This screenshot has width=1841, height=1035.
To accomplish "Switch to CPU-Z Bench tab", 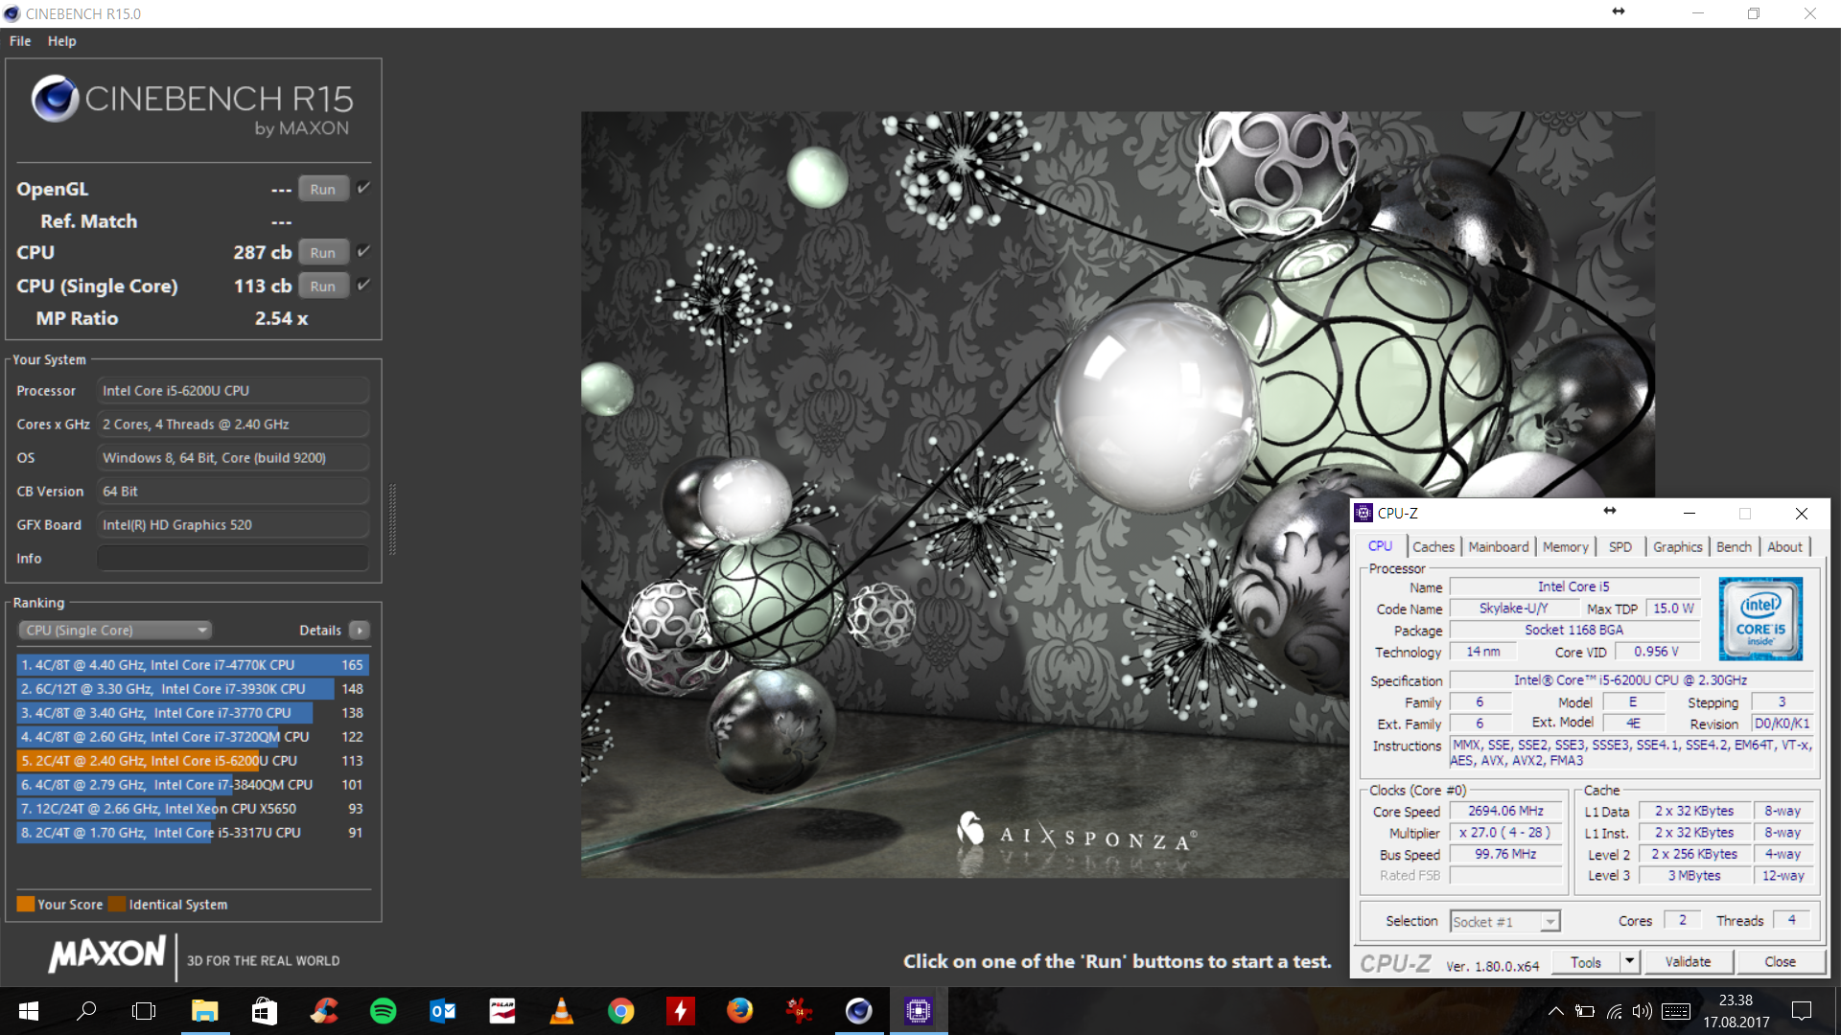I will [x=1734, y=546].
